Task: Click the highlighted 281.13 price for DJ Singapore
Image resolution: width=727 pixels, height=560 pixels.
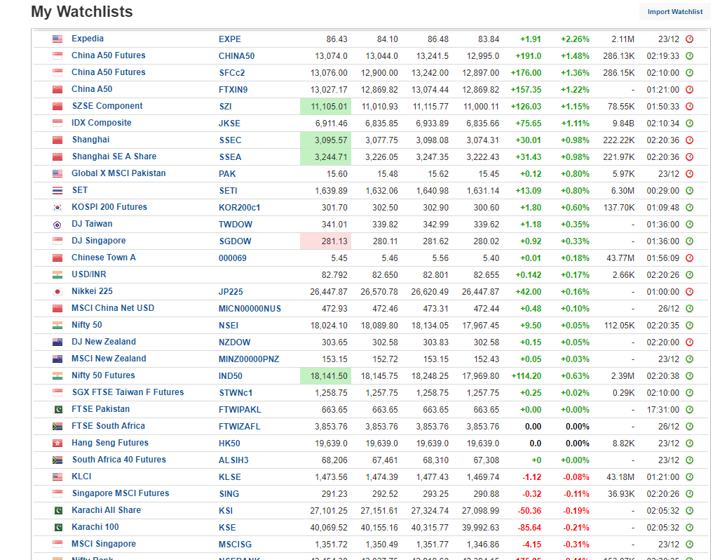Action: click(x=325, y=241)
